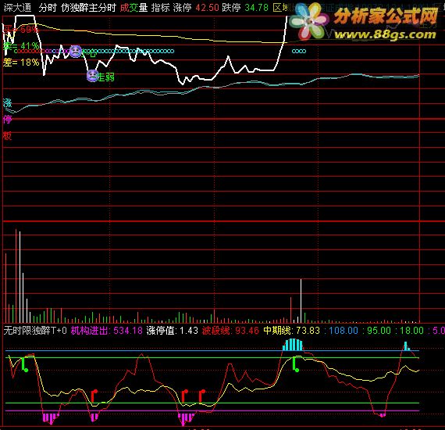445x430 pixels.
Task: Click the magenta 停 character on the left
Action: (x=7, y=120)
